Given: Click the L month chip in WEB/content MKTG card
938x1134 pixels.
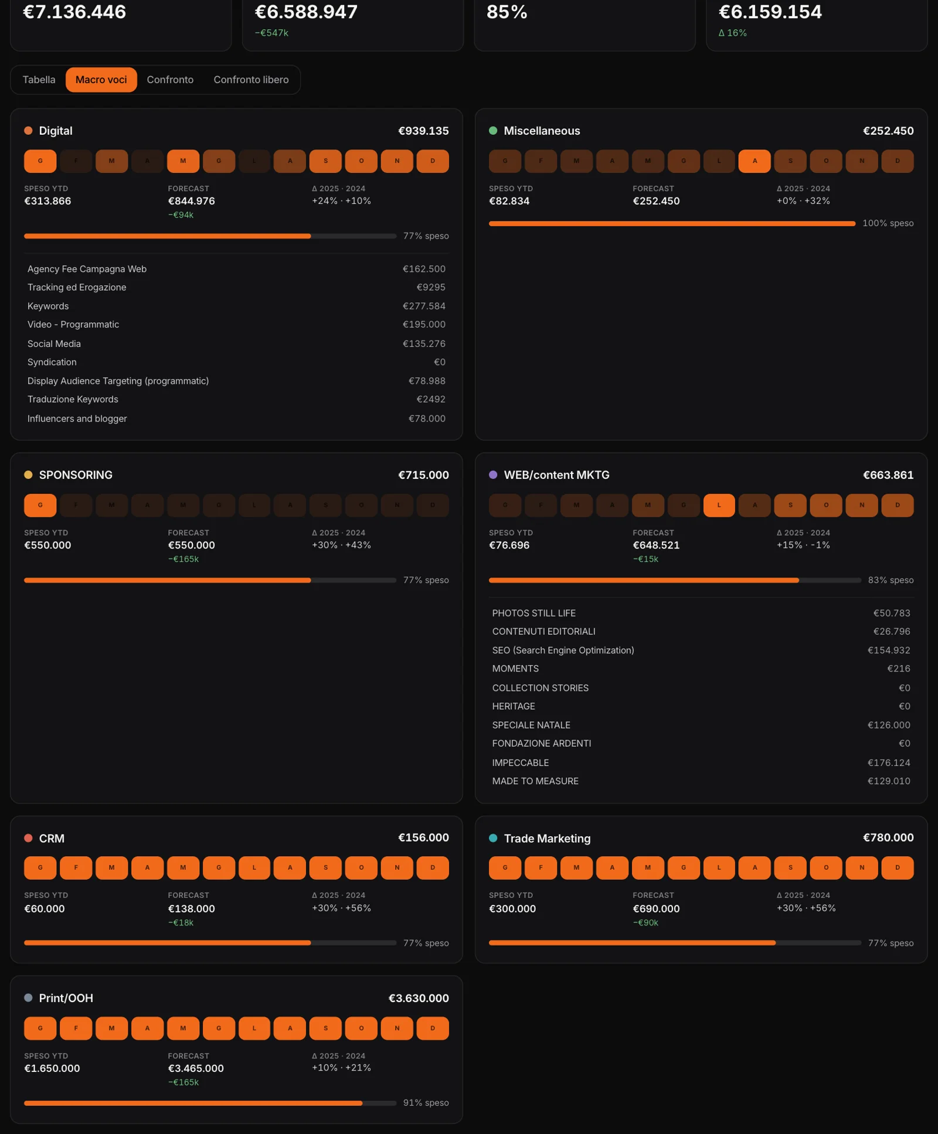Looking at the screenshot, I should 719,505.
